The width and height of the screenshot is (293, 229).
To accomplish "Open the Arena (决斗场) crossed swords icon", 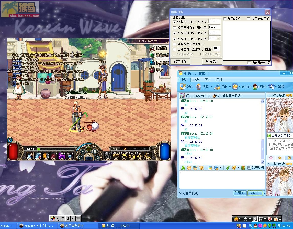I will pos(152,49).
